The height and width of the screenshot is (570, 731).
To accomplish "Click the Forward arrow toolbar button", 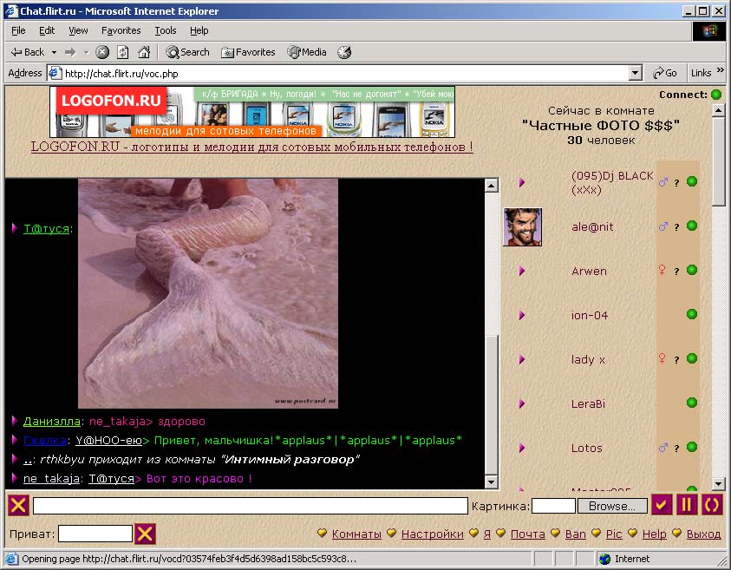I will pos(70,52).
